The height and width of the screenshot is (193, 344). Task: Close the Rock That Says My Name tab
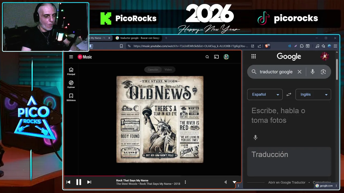pos(109,38)
